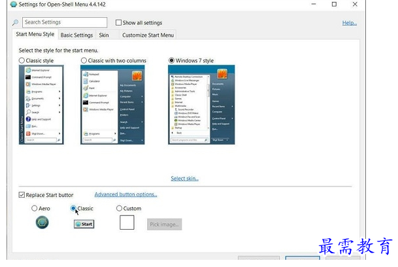
Task: Open the Customize Start Menu tab
Action: 148,35
